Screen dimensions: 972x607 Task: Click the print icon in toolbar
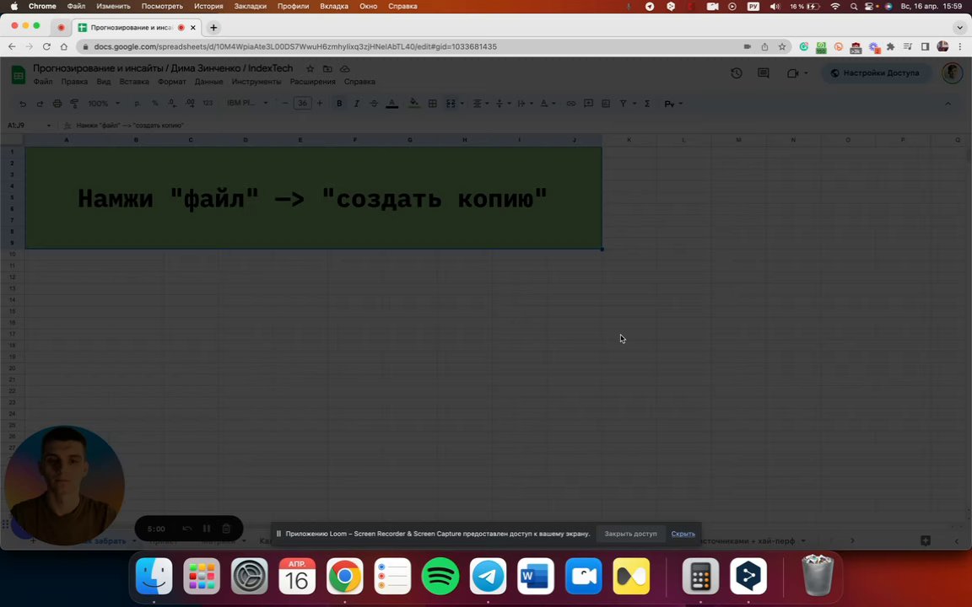[x=57, y=104]
